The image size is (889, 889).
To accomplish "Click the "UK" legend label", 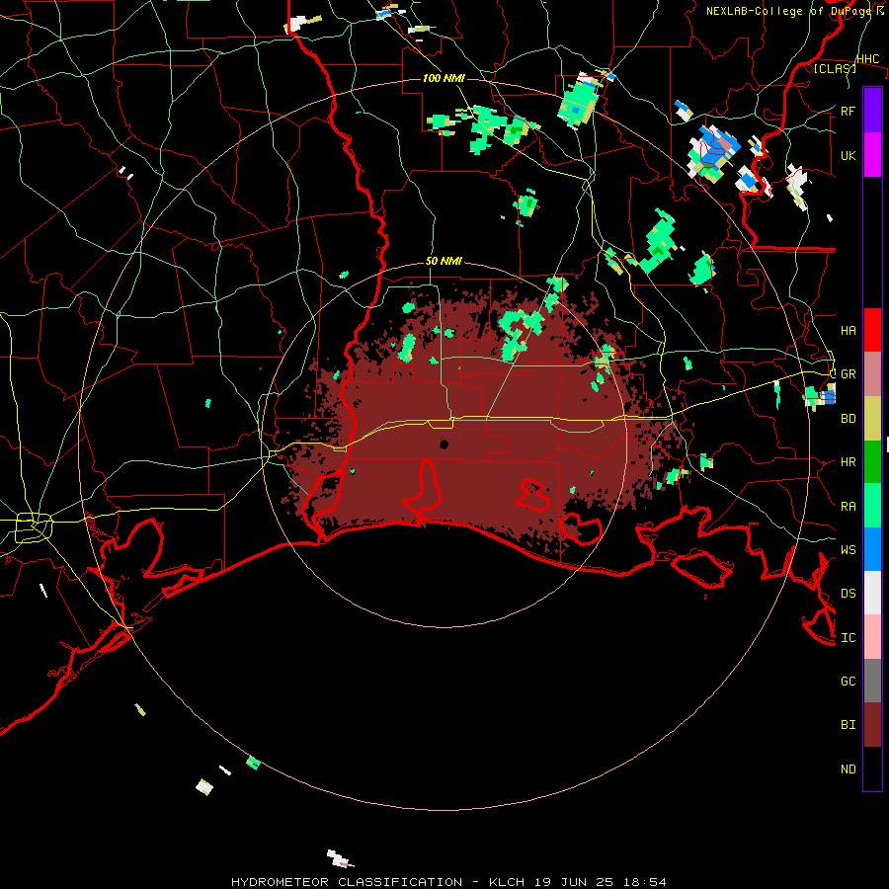I will (x=848, y=156).
